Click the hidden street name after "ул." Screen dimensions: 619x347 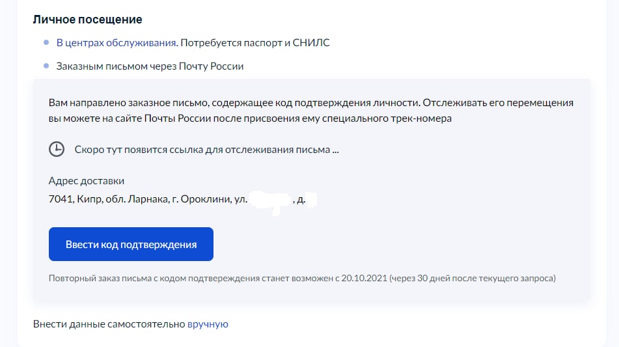coord(270,199)
